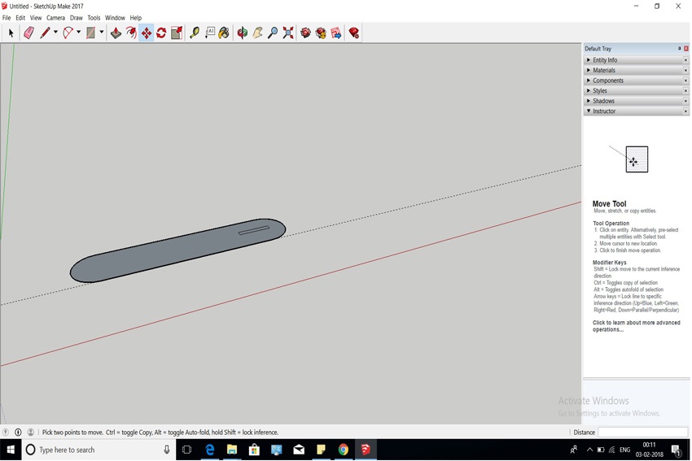The image size is (692, 461).
Task: Click the sign-in person status icon
Action: [x=30, y=433]
